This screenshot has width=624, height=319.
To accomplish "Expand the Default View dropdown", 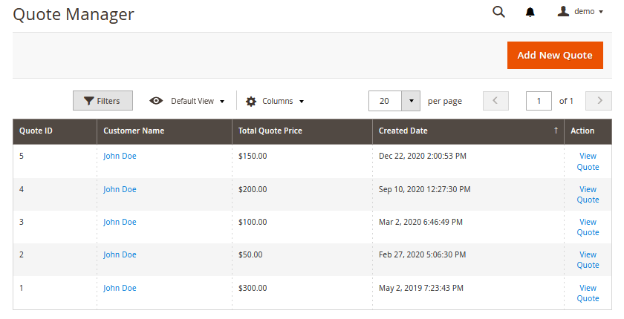I will coord(187,101).
